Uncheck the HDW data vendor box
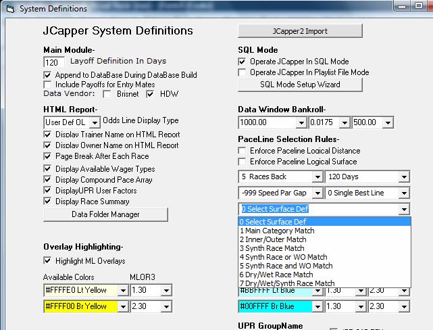The height and width of the screenshot is (330, 433). [150, 94]
